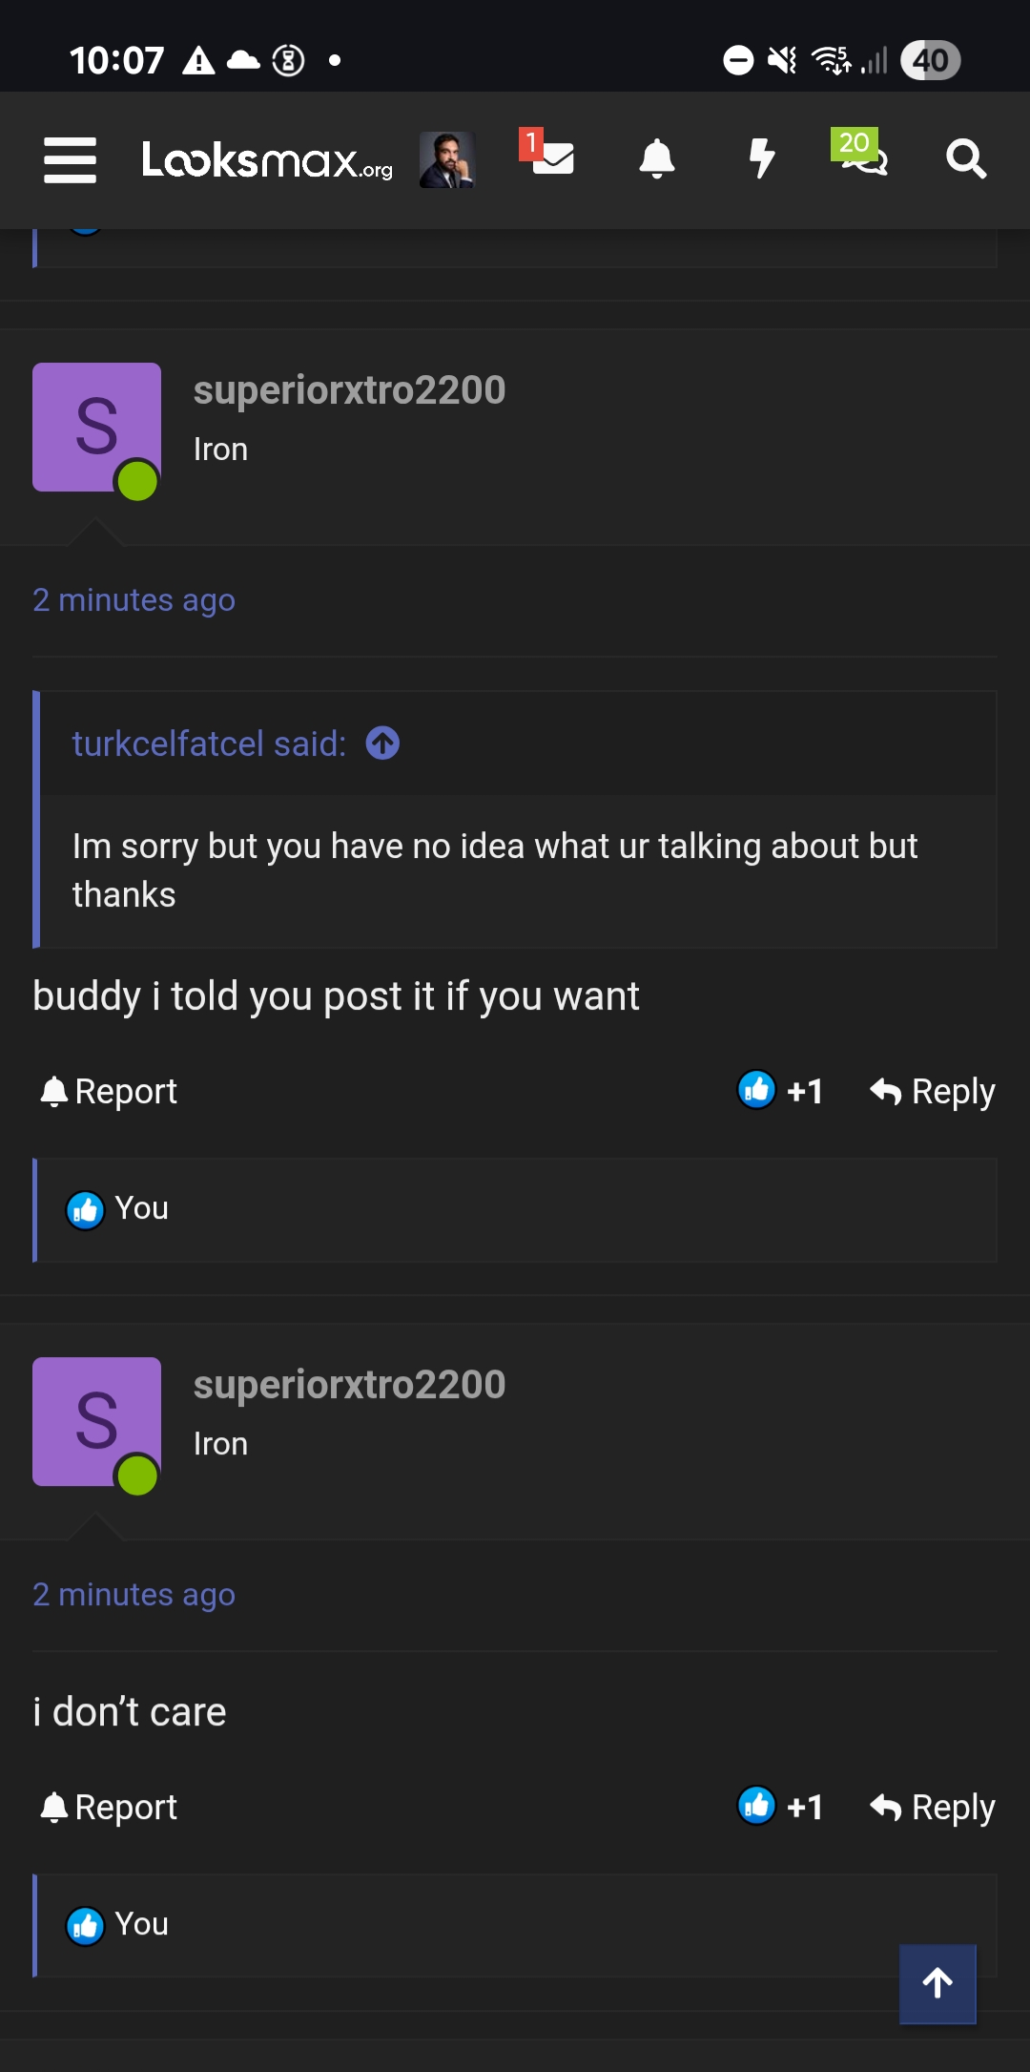Viewport: 1030px width, 2072px height.
Task: Open superiorxtro2200's profile name
Action: pos(349,389)
